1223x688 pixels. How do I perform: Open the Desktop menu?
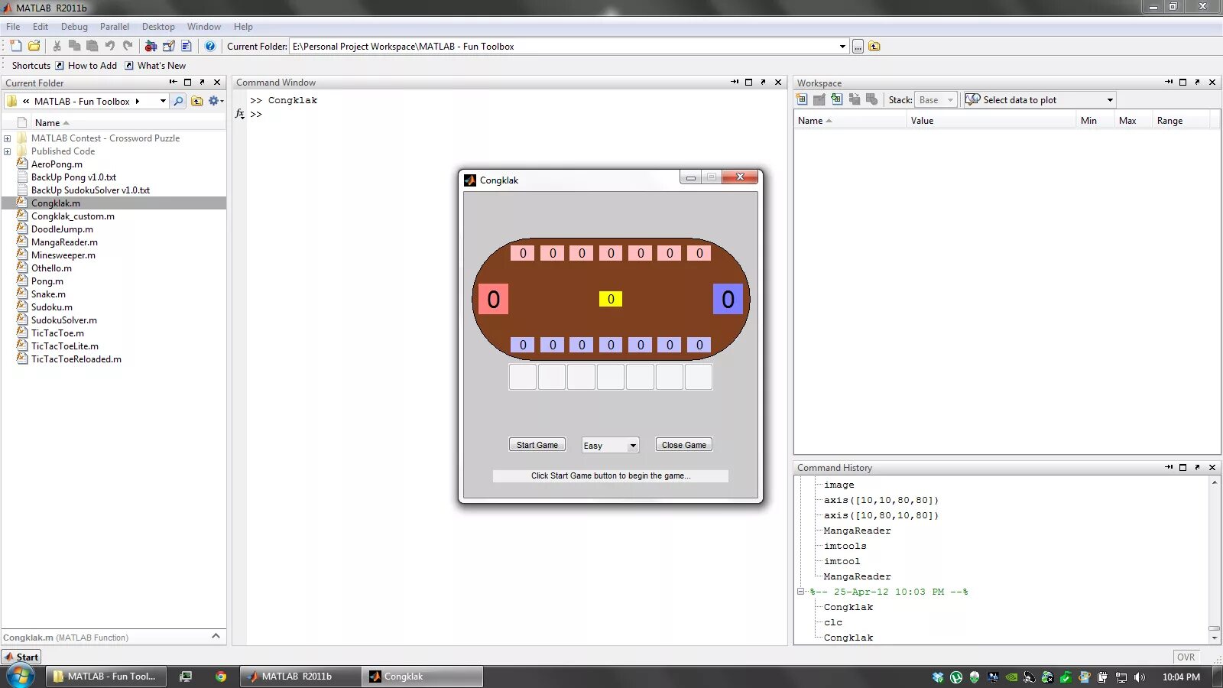coord(158,27)
